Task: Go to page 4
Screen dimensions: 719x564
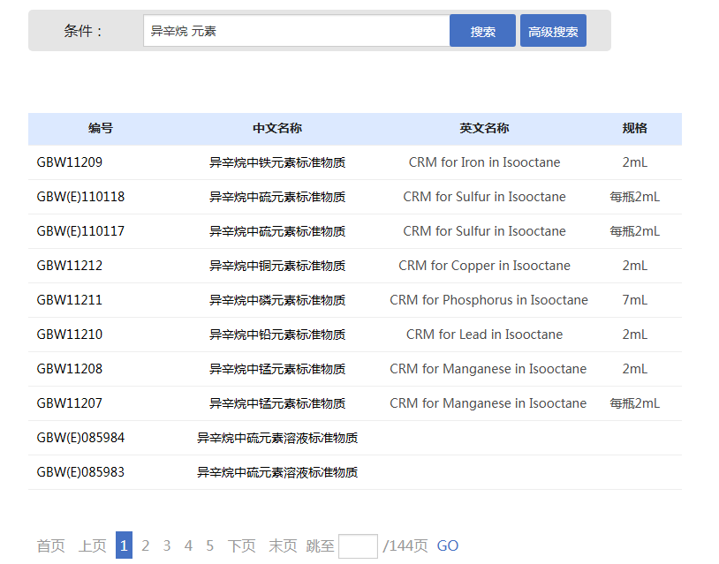Action: tap(188, 545)
